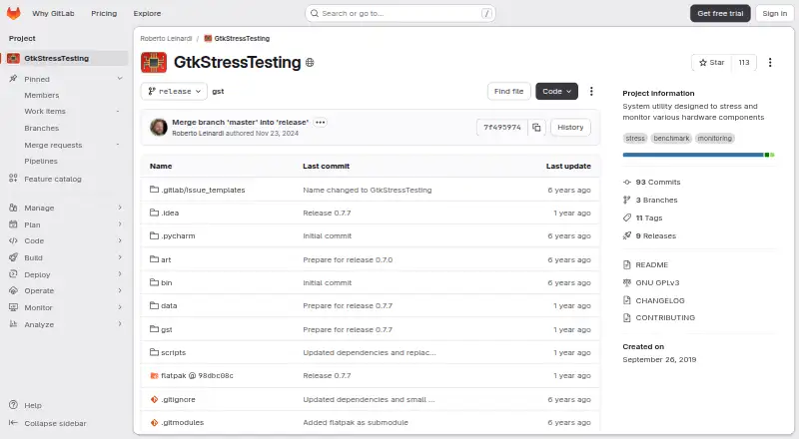
Task: Click the Sign in button
Action: (775, 13)
